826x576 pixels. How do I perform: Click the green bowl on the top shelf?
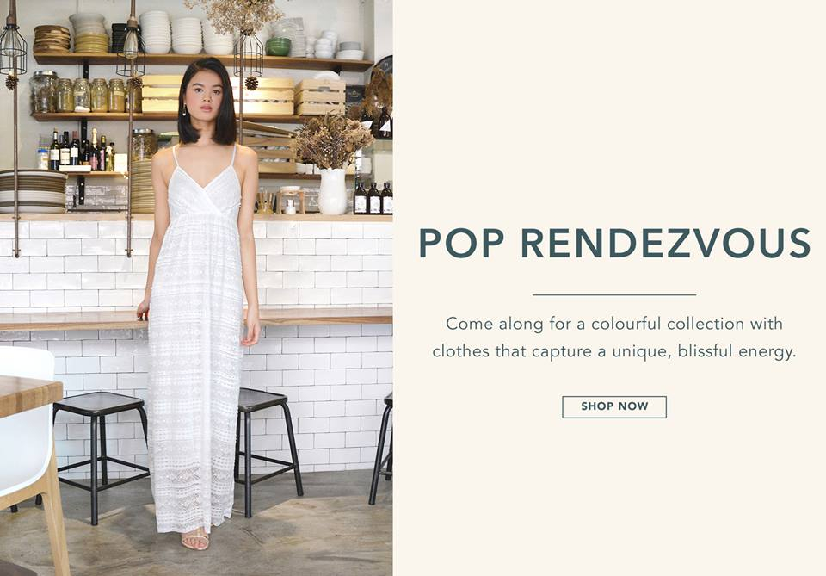tap(278, 46)
